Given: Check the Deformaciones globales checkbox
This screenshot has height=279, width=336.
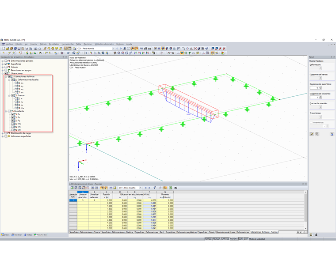Looking at the screenshot, I should [6, 61].
